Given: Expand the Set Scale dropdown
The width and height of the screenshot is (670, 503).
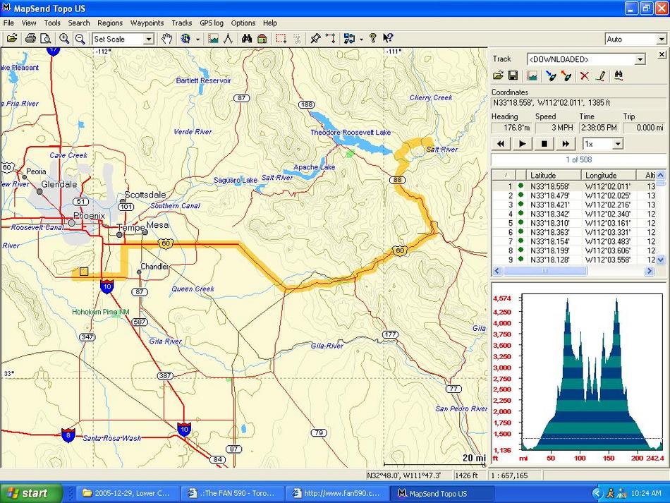Looking at the screenshot, I should coord(148,39).
